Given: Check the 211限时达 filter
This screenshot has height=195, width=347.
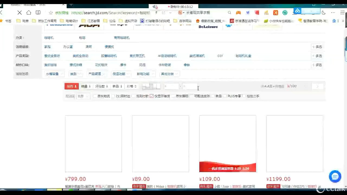Looking at the screenshot, I should [x=113, y=96].
